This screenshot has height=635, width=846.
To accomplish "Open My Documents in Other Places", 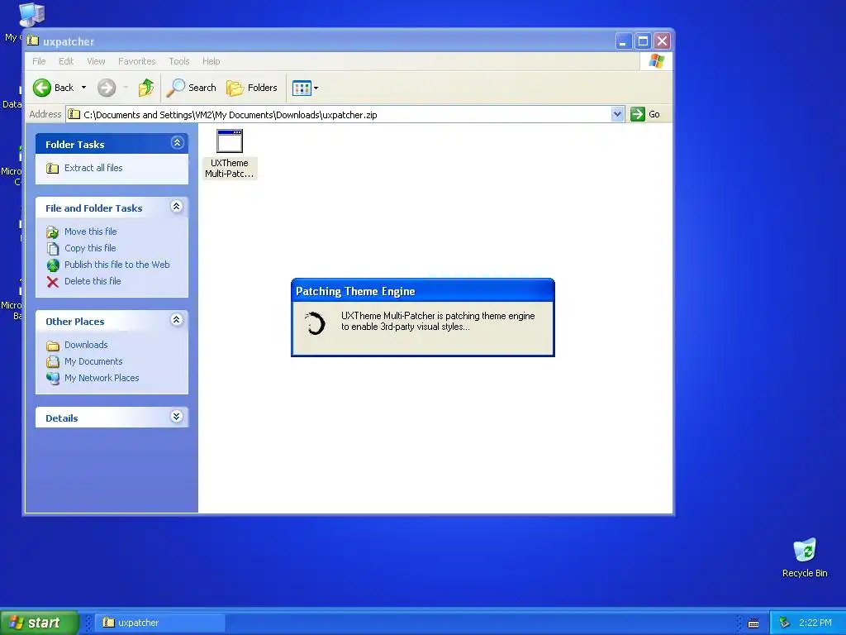I will pos(93,361).
